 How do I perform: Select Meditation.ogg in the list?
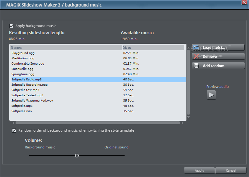click(98, 58)
